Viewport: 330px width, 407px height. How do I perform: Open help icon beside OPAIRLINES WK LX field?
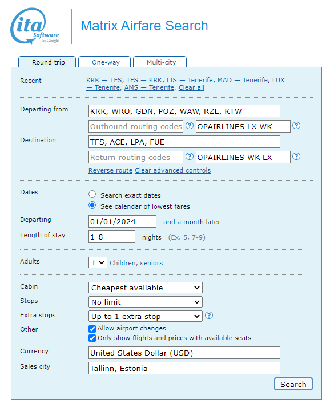pyautogui.click(x=296, y=157)
